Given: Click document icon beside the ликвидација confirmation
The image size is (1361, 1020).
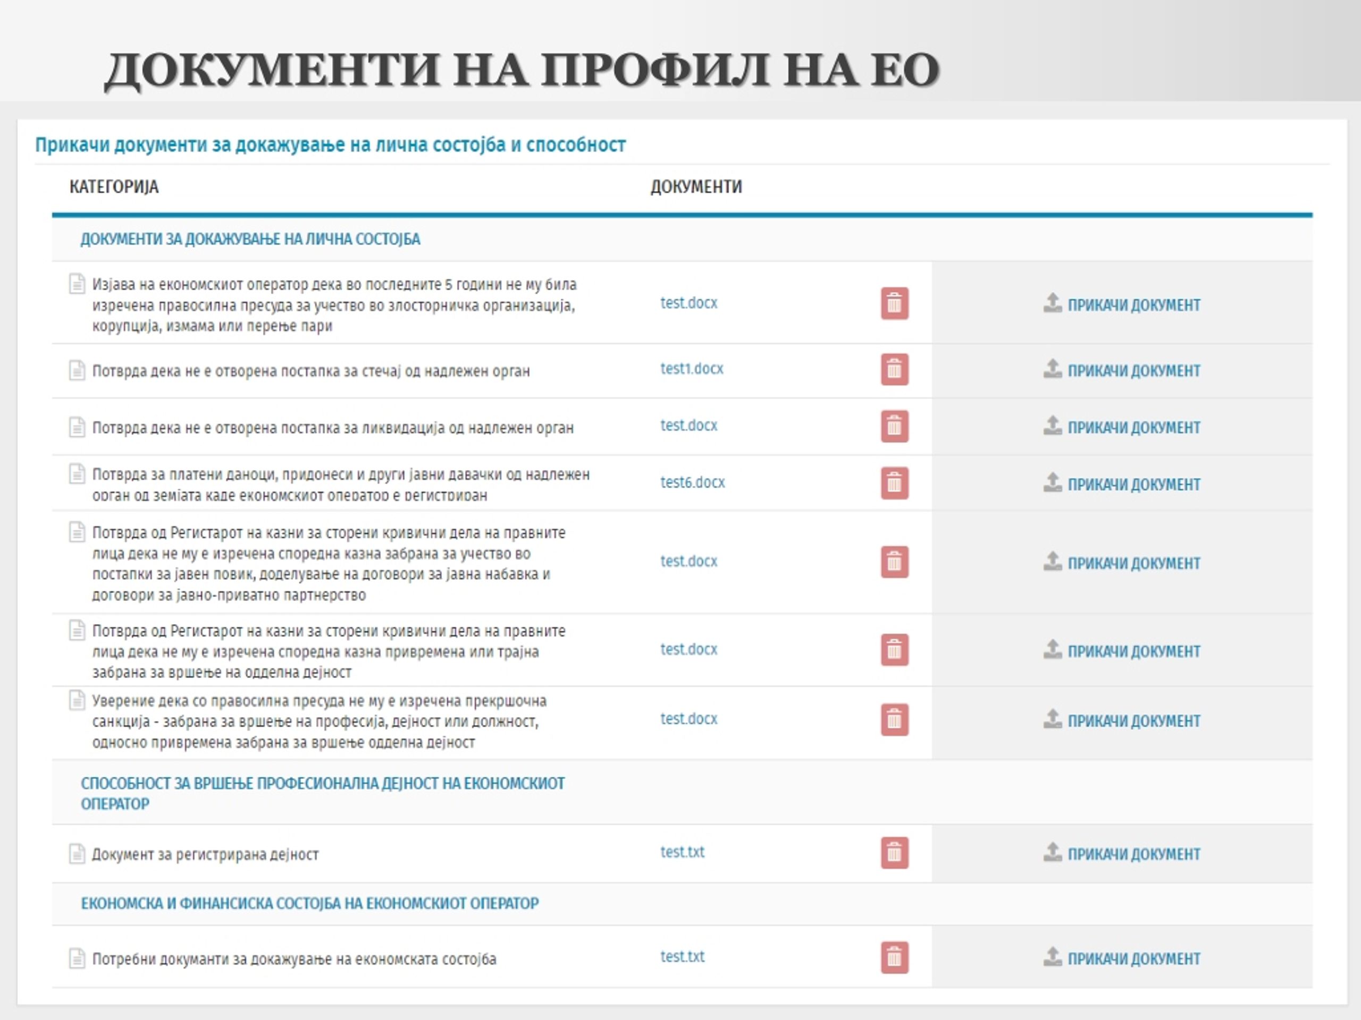Looking at the screenshot, I should tap(77, 427).
